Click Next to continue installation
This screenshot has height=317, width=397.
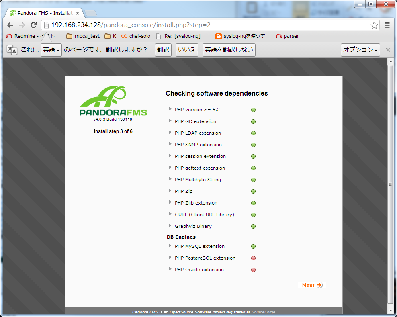point(312,285)
